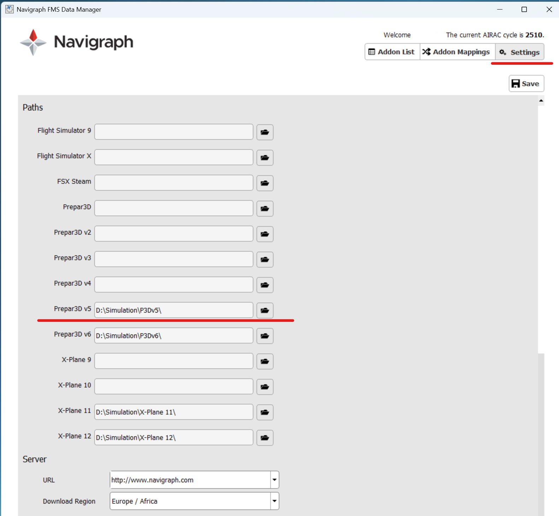The image size is (559, 516).
Task: Click the Prepar3D v5 path field
Action: tap(174, 310)
